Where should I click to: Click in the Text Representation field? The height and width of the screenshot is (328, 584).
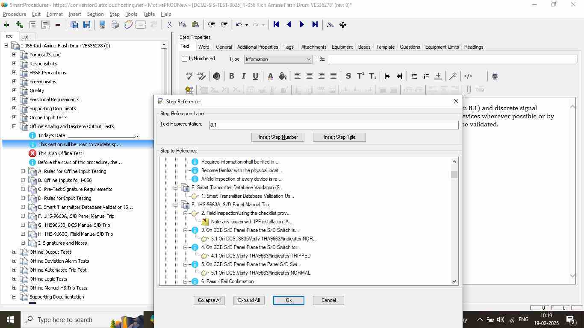pyautogui.click(x=333, y=125)
